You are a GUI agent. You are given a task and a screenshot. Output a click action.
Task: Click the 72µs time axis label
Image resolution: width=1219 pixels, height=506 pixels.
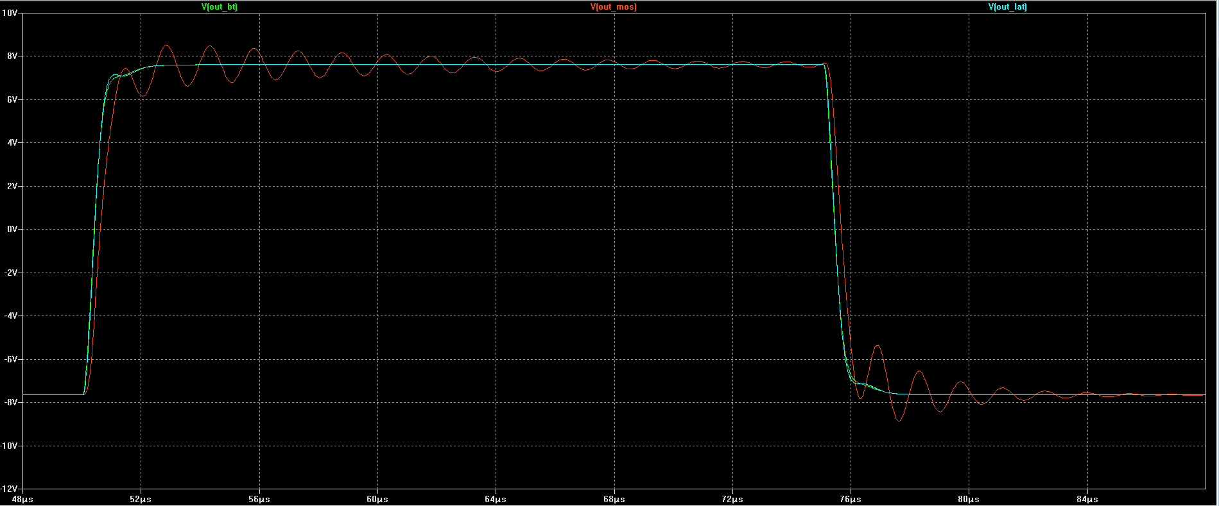point(732,499)
